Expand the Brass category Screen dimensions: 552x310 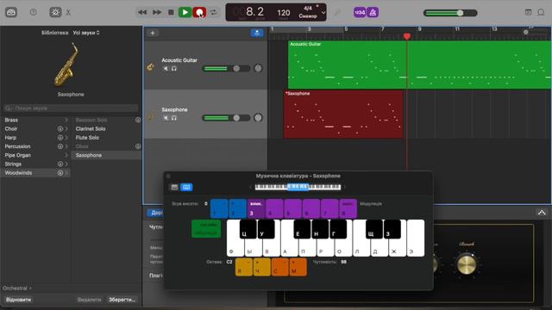pos(66,120)
